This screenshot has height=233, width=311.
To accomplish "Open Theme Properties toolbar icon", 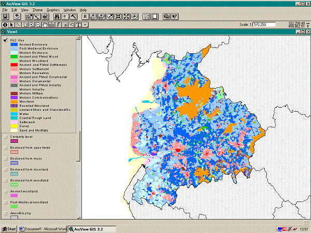I will coord(29,17).
